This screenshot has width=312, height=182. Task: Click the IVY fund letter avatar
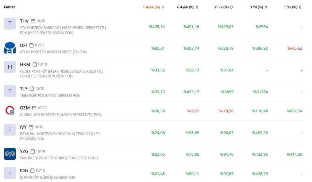(x=10, y=130)
